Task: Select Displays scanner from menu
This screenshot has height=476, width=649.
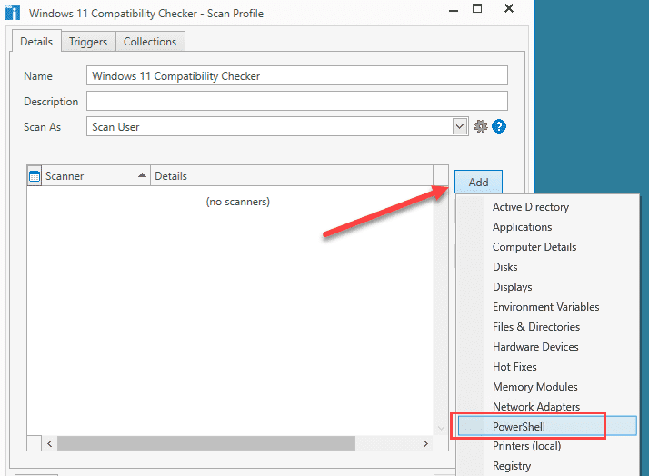Action: click(x=547, y=287)
